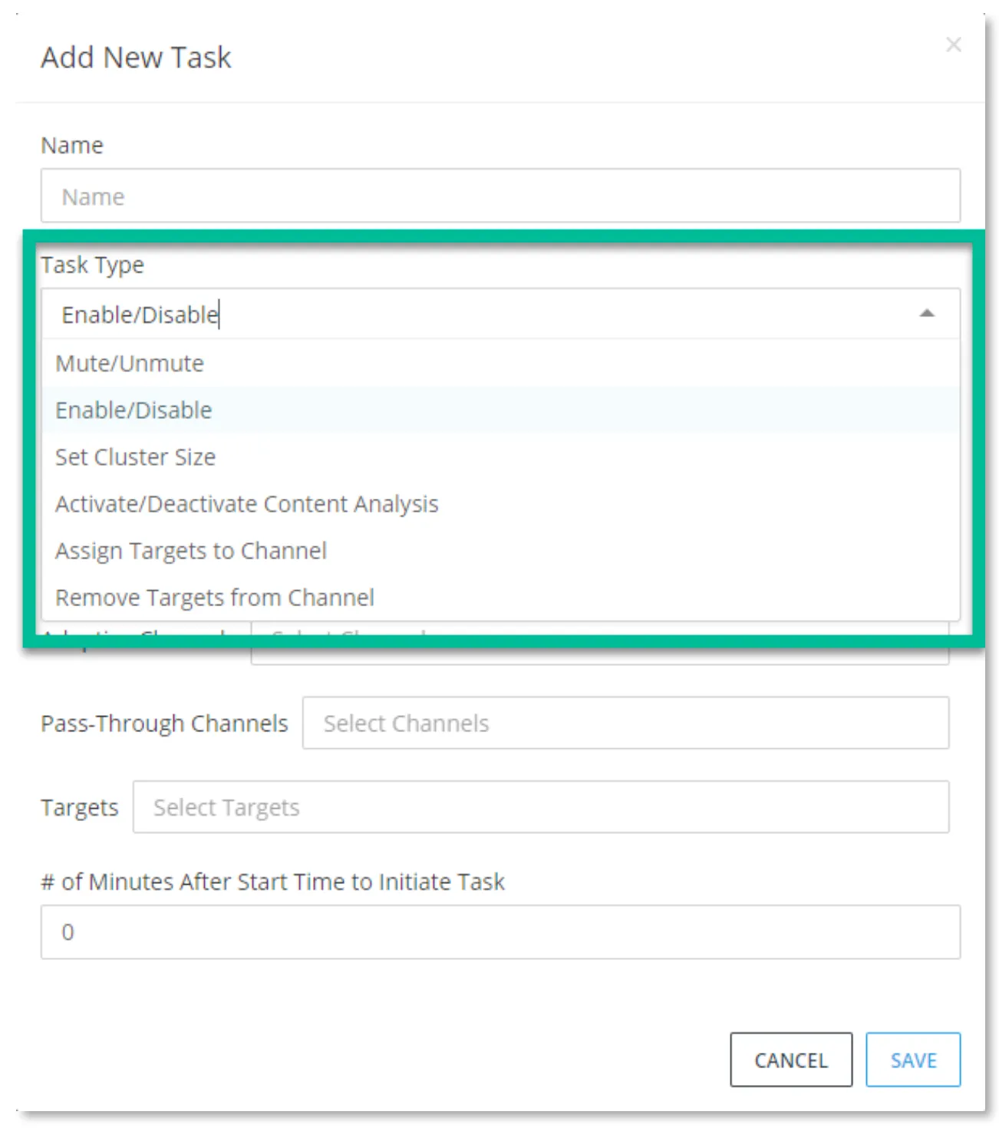This screenshot has height=1128, width=999.
Task: Click the Task Type label
Action: (93, 265)
